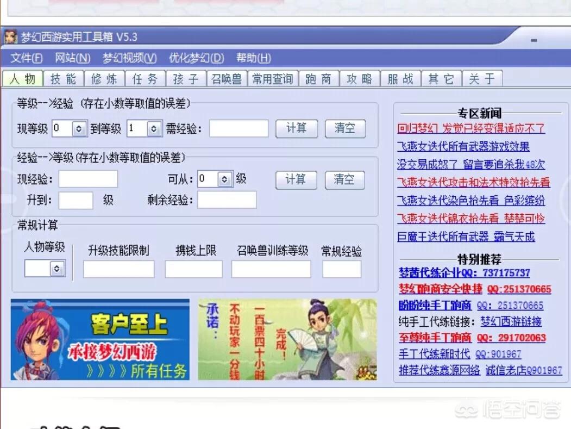This screenshot has width=571, height=429.
Task: Click the 客户至上 advertisement banner
Action: tap(100, 339)
